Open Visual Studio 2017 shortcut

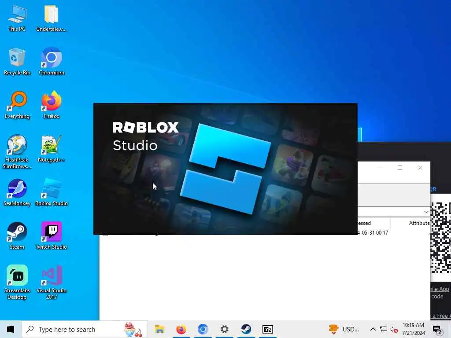52,282
